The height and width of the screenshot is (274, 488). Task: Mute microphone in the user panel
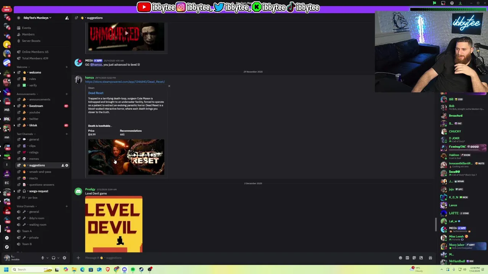tap(42, 258)
